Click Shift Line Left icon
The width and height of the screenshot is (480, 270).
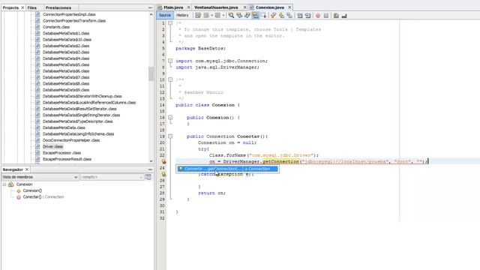300,15
